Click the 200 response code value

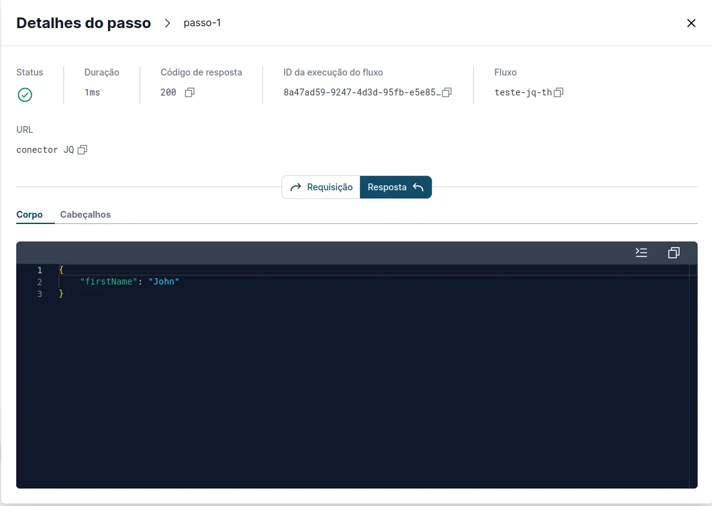coord(168,92)
